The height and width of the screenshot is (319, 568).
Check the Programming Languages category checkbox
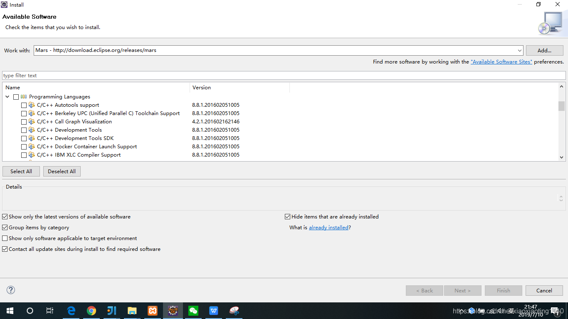[x=16, y=97]
